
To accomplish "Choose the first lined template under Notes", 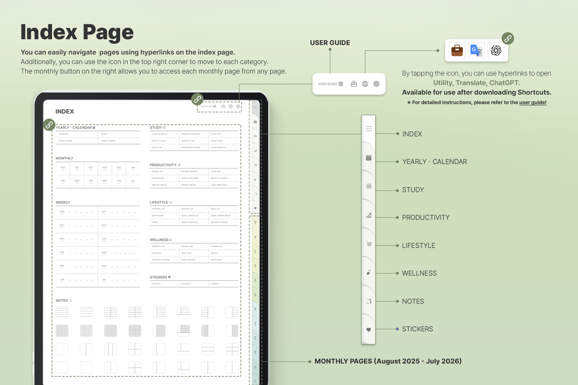I will tap(62, 312).
